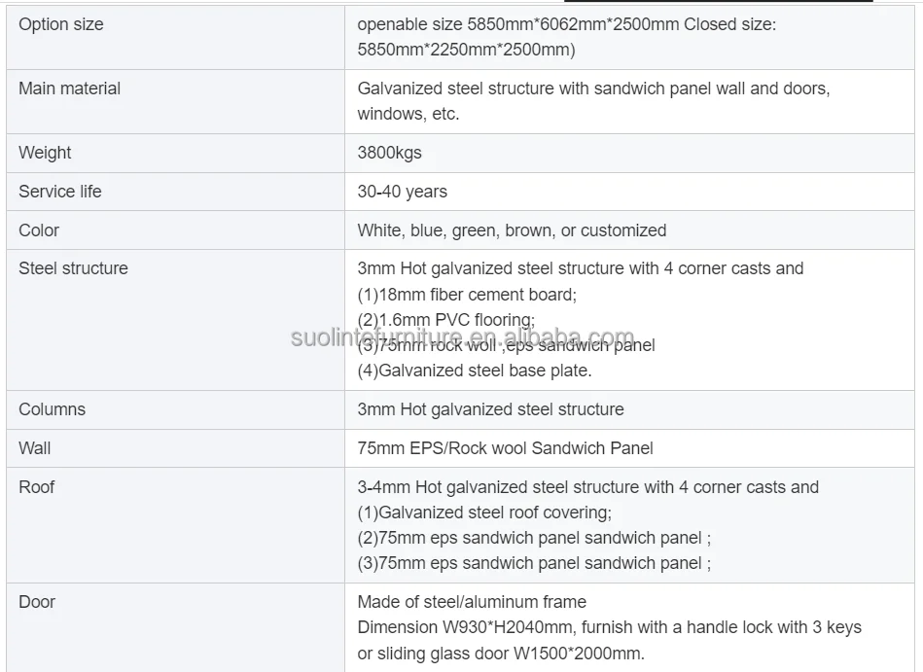The width and height of the screenshot is (923, 672).
Task: Click the "30-40 years" value
Action: coord(402,192)
